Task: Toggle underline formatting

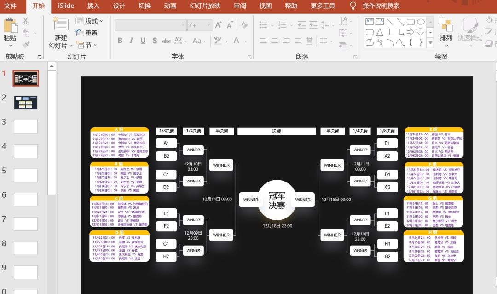Action: coord(143,41)
